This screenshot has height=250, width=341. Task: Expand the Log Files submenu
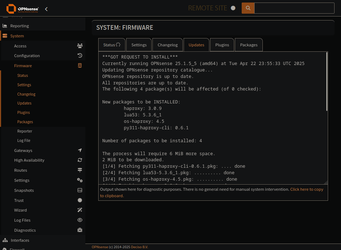43,220
